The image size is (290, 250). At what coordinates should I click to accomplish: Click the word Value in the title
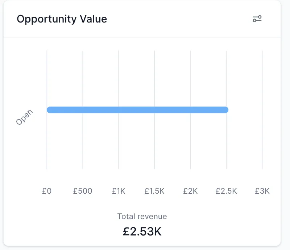point(94,19)
